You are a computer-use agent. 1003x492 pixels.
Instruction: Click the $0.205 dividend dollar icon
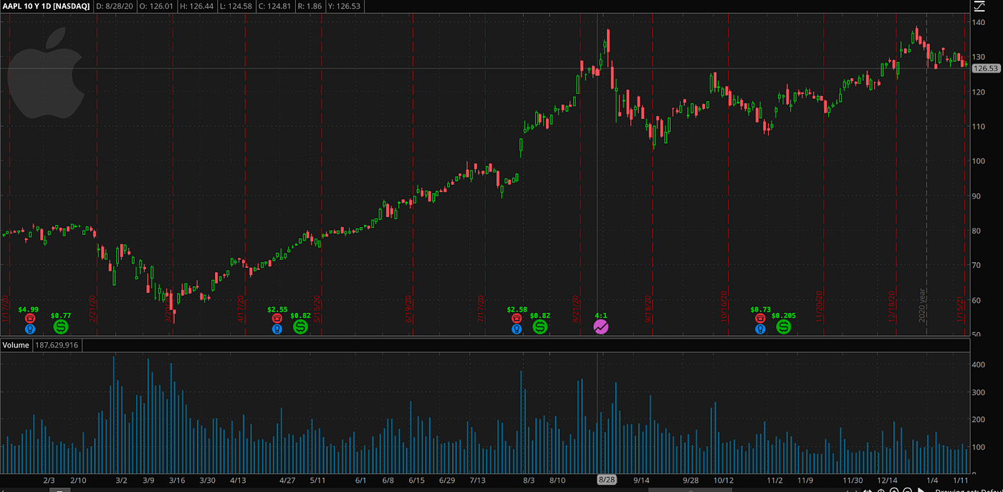(x=784, y=327)
